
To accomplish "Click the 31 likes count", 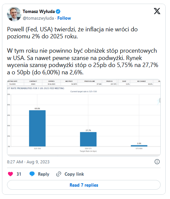I will [x=19, y=174].
